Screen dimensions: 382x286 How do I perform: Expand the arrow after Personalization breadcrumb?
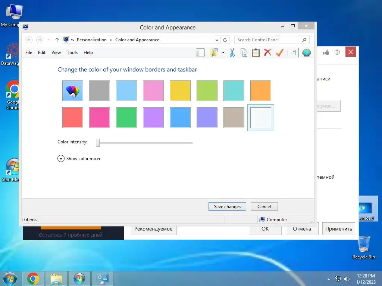pos(111,40)
